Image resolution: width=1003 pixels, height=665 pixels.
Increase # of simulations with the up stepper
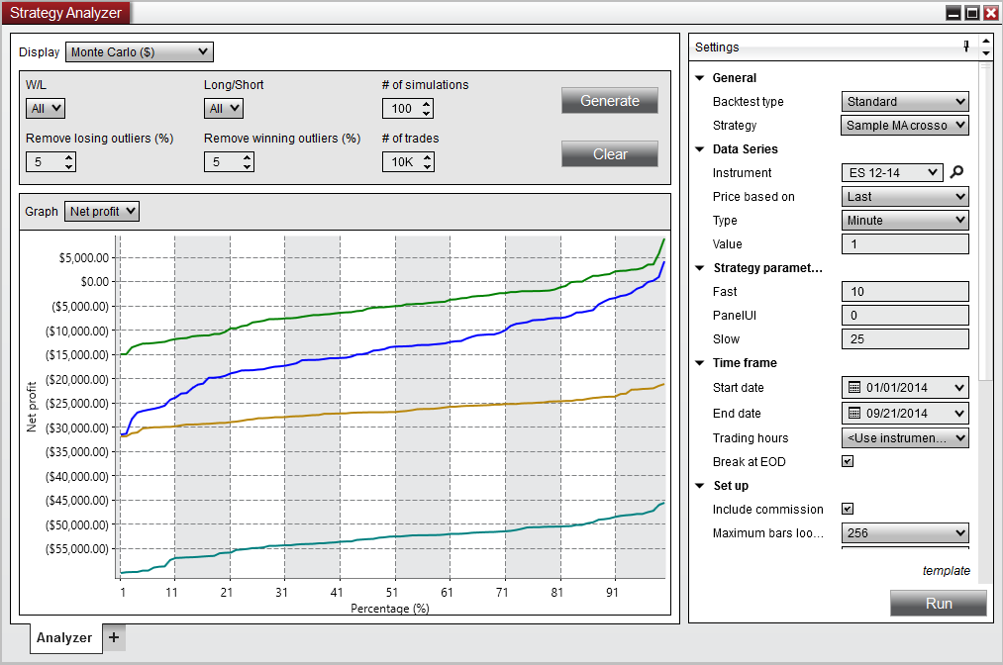pos(428,105)
